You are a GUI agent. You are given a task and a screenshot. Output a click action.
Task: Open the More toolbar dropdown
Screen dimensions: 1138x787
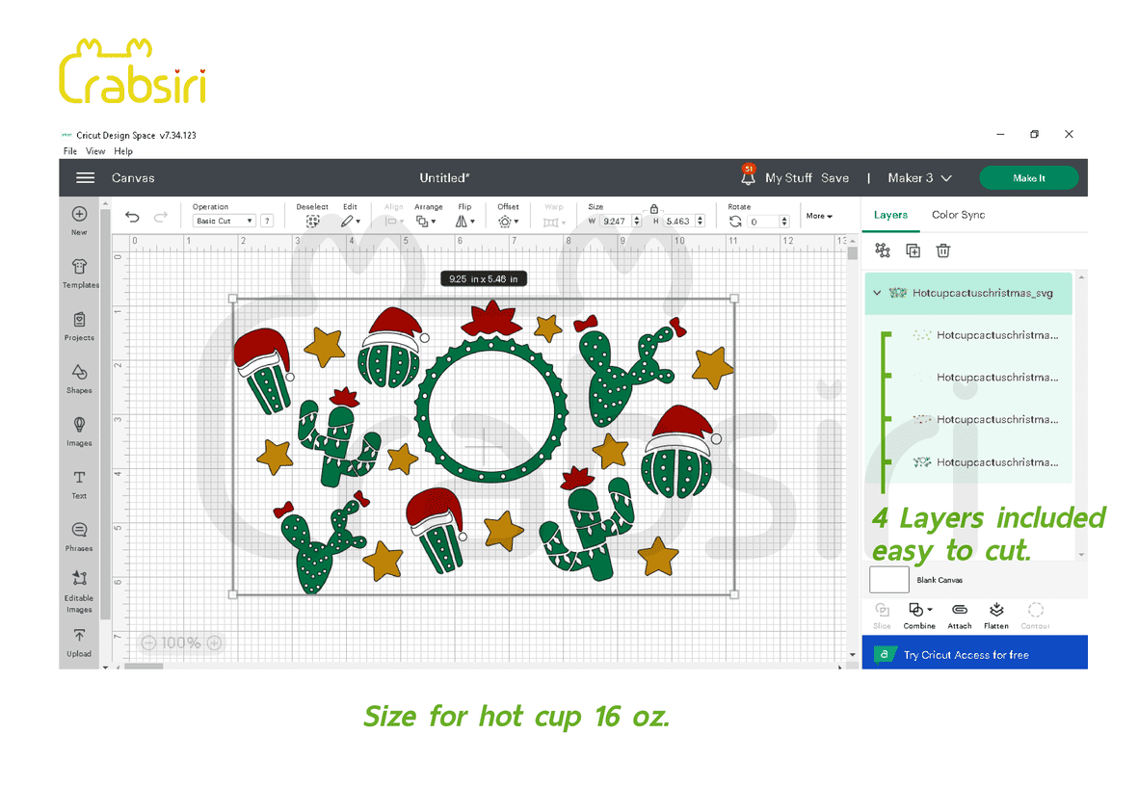819,216
